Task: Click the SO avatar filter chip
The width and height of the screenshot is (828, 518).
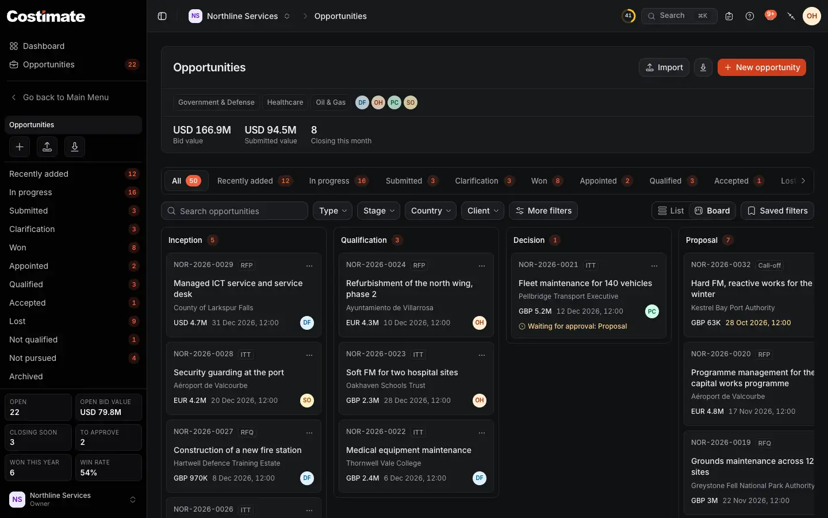Action: pos(411,102)
